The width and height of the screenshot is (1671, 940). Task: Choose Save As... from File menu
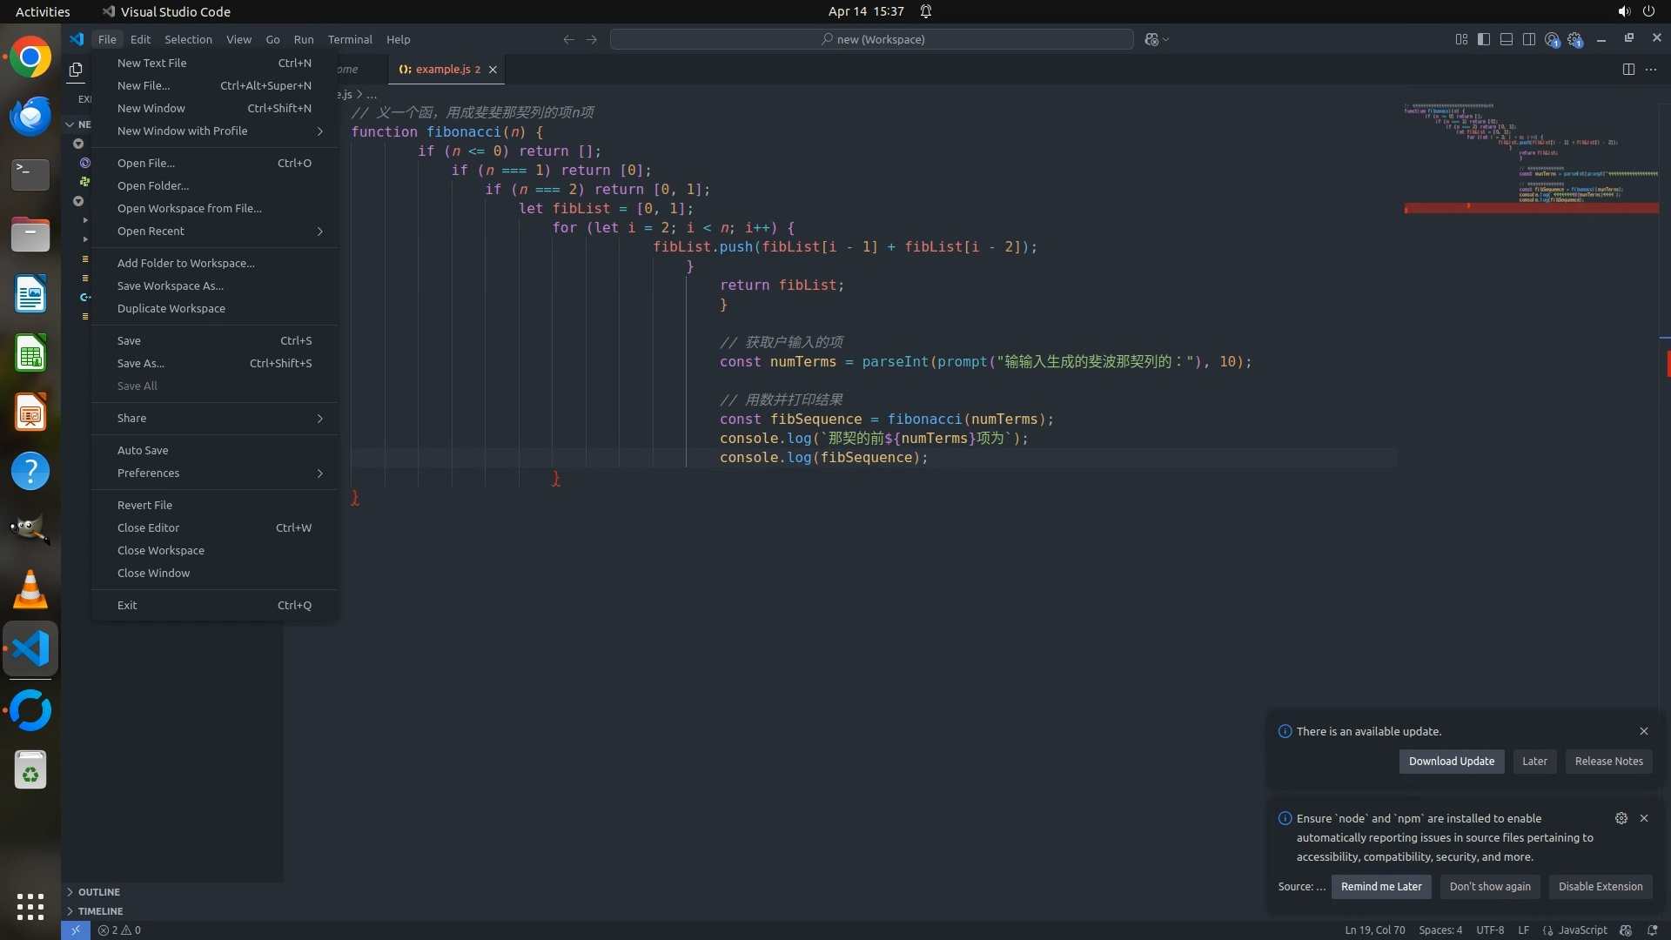[x=141, y=363]
